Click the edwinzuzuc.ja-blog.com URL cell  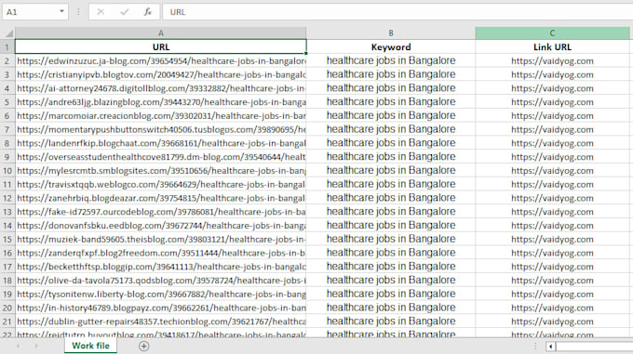click(x=161, y=60)
